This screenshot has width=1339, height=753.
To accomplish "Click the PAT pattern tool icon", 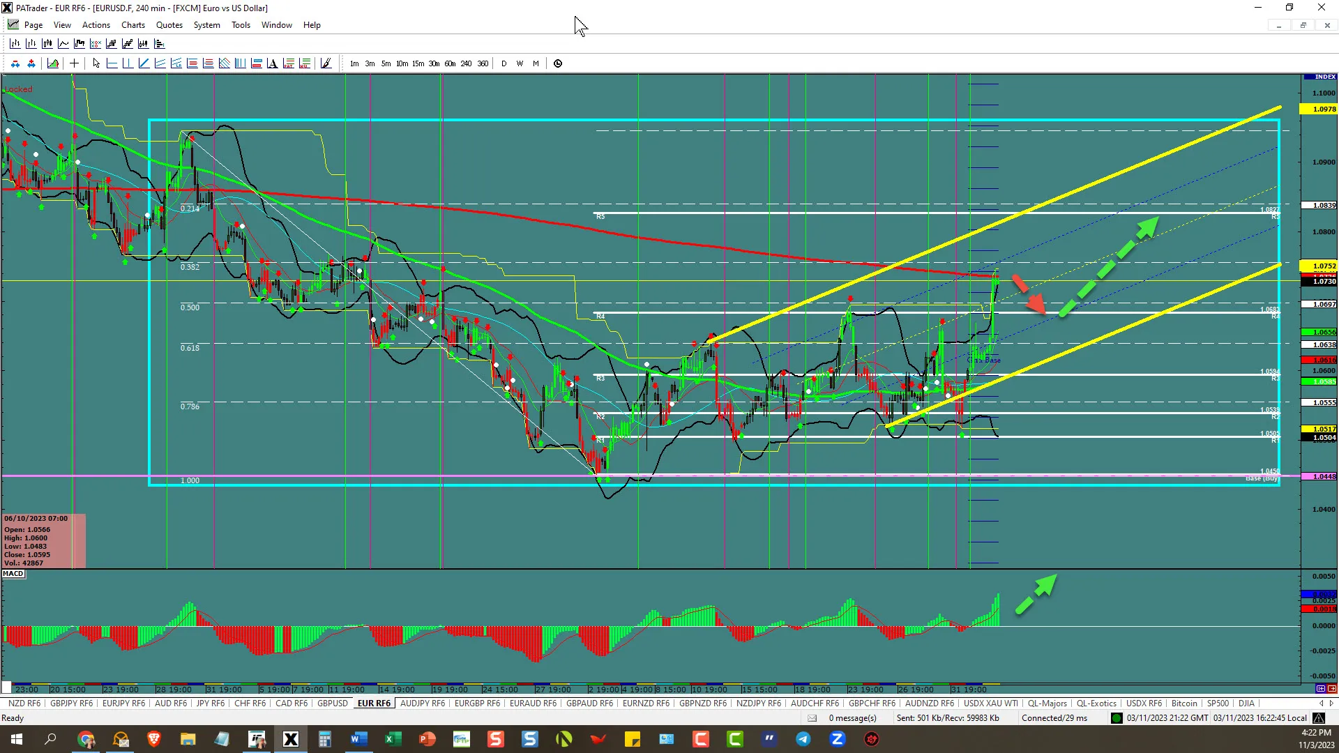I will pos(288,63).
